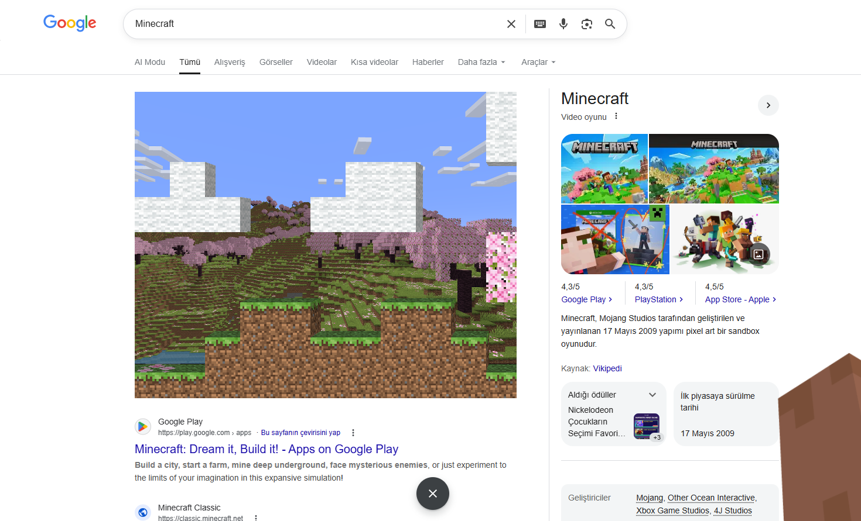This screenshot has width=861, height=521.
Task: Open the wide Minecraft landscape key-art thumbnail
Action: point(714,168)
